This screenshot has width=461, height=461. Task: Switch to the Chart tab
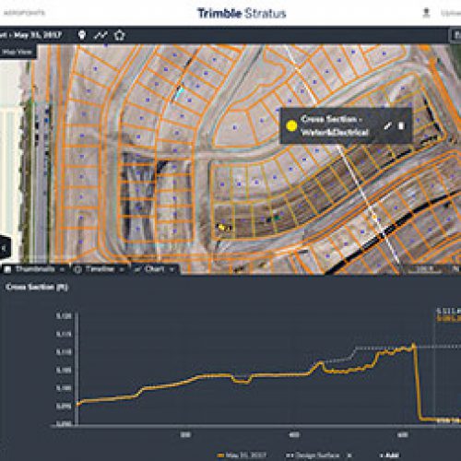[x=155, y=269]
